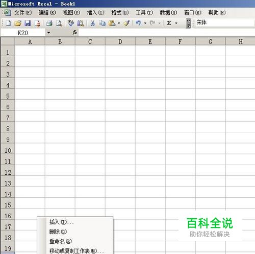
Task: Open the 工具(T) menu
Action: pos(144,13)
